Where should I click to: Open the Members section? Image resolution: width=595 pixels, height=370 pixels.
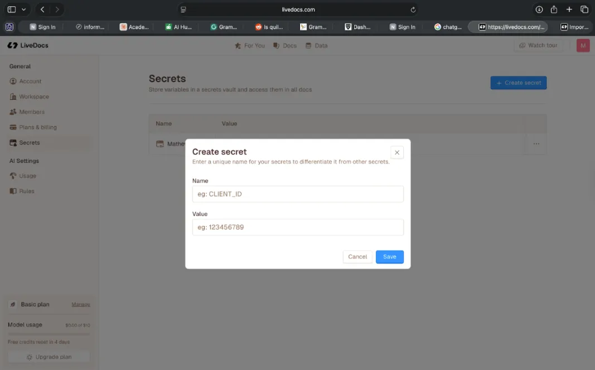click(x=31, y=112)
